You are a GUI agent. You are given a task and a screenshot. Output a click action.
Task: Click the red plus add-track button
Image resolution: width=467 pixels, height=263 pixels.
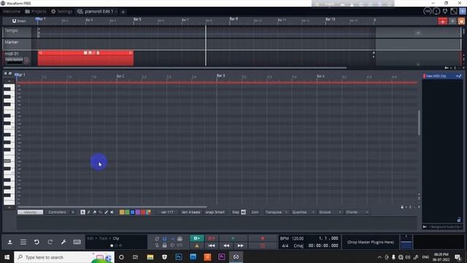442,21
